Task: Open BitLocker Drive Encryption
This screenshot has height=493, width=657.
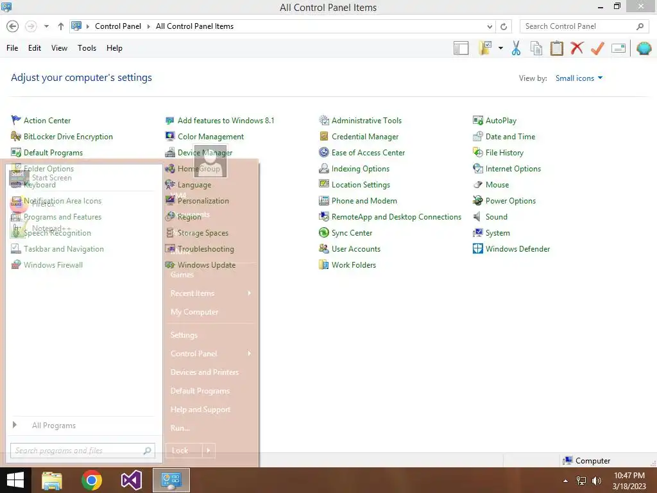Action: pyautogui.click(x=68, y=137)
